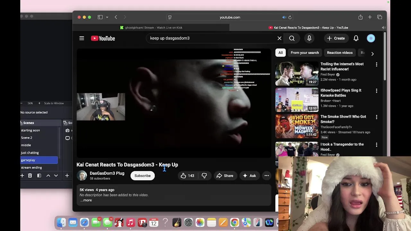This screenshot has width=411, height=231.
Task: Move scene down in OBS
Action: pos(56,175)
